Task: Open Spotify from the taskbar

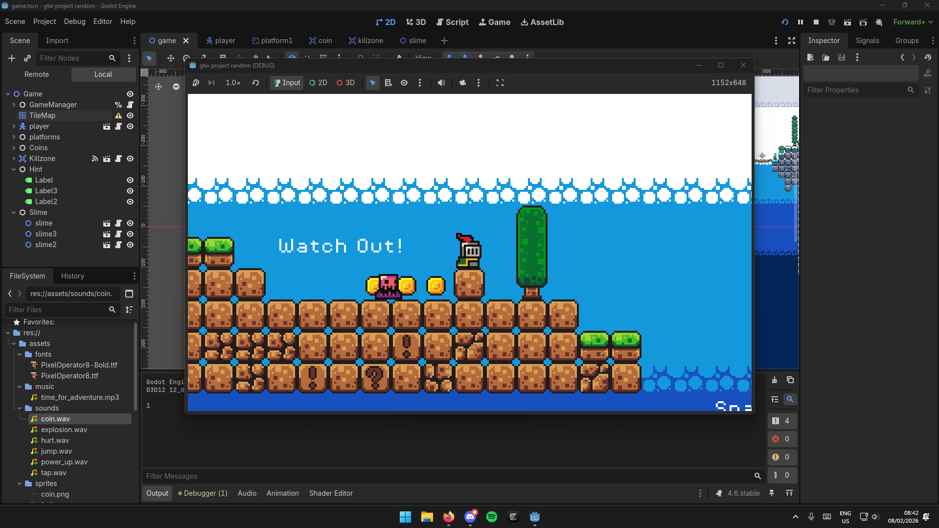Action: tap(491, 517)
